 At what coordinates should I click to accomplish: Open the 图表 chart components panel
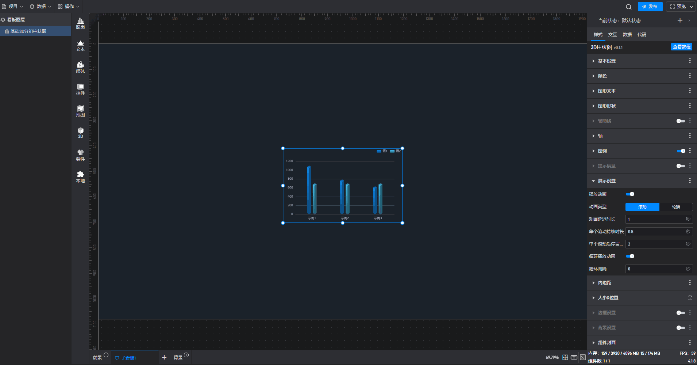[x=80, y=23]
